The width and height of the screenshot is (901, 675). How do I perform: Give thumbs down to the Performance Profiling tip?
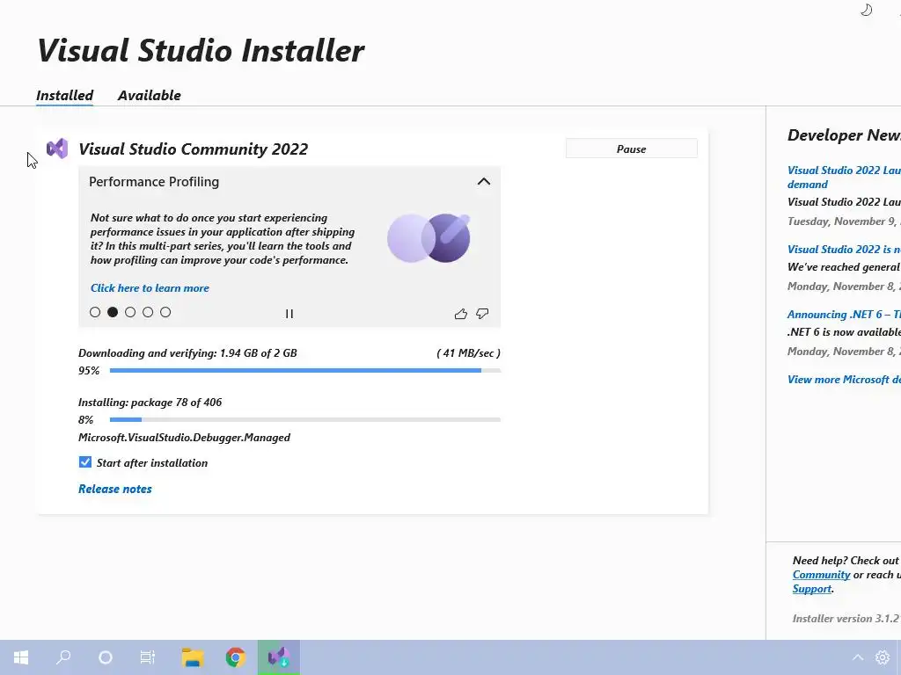[x=482, y=314]
